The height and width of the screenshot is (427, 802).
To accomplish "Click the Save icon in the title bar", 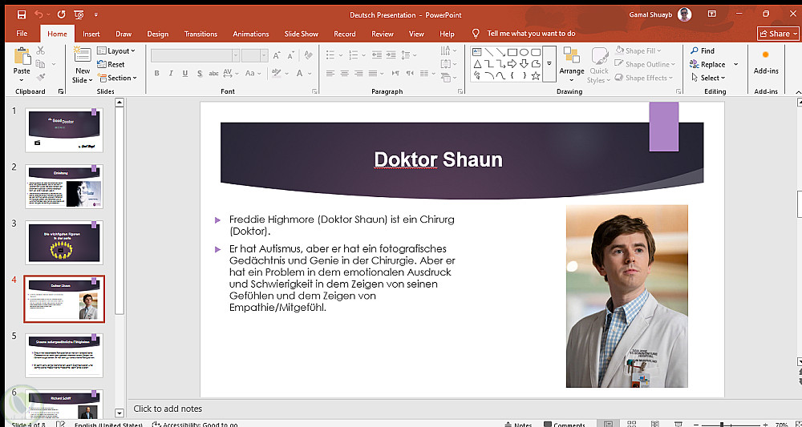I will [x=22, y=14].
